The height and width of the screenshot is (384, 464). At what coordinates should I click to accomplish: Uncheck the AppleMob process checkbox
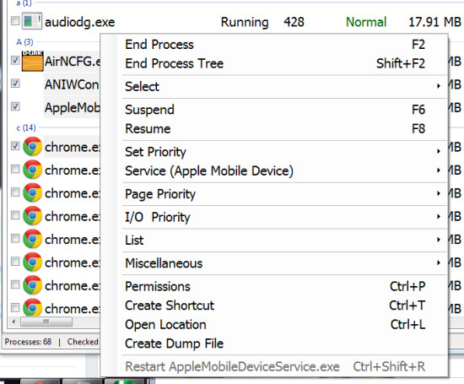(x=15, y=106)
